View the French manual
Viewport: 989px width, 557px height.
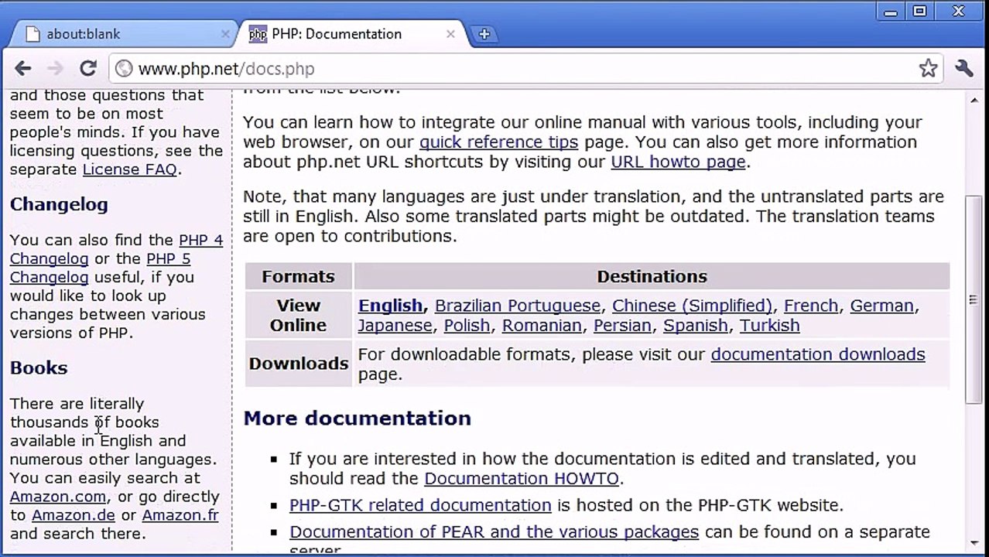tap(811, 306)
